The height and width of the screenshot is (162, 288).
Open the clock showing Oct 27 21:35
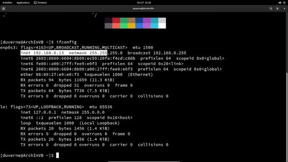tap(144, 3)
